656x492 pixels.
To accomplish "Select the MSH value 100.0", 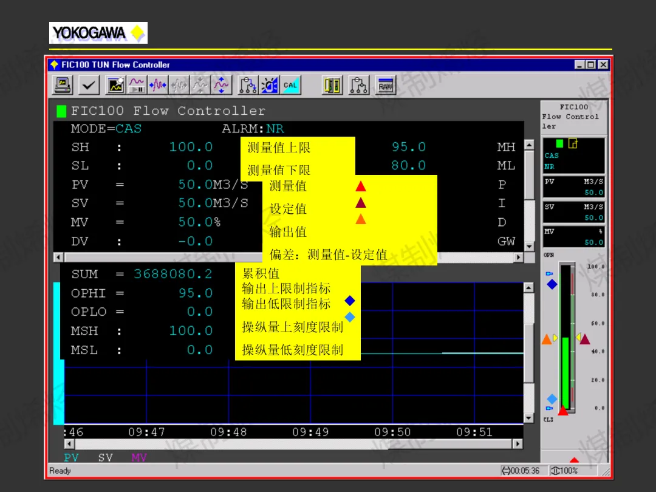I will [191, 330].
